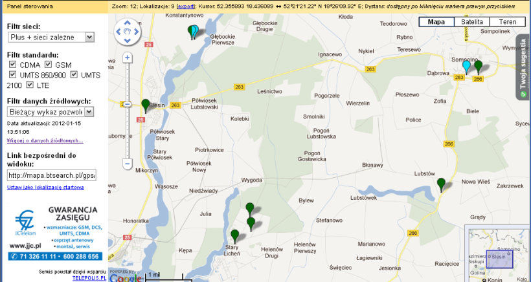Zoom in using the plus button

click(128, 58)
